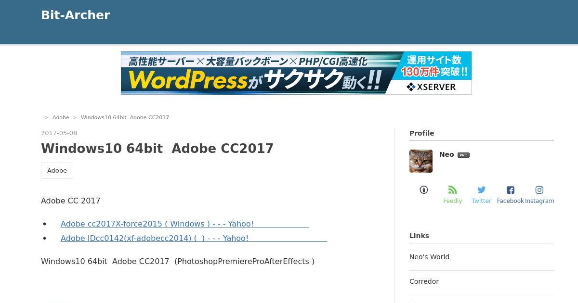
Task: Click the Profile sidebar heading
Action: [422, 133]
